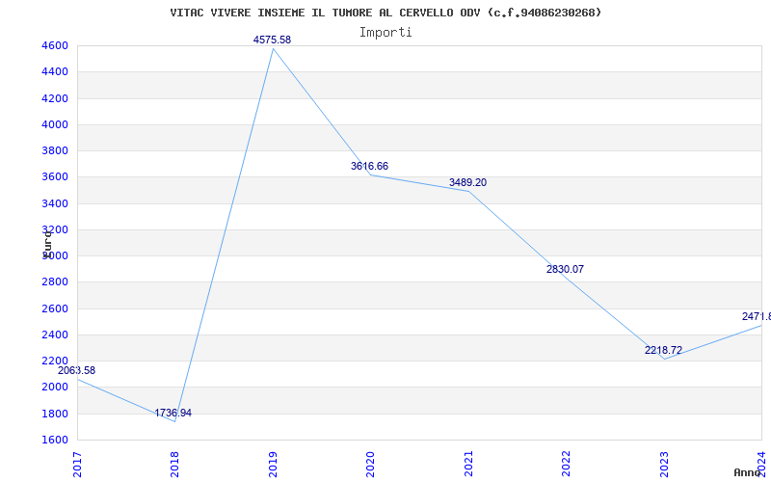Click x-axis year 2017

77,465
